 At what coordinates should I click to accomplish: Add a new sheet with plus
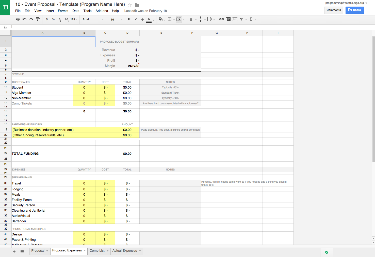click(14, 252)
